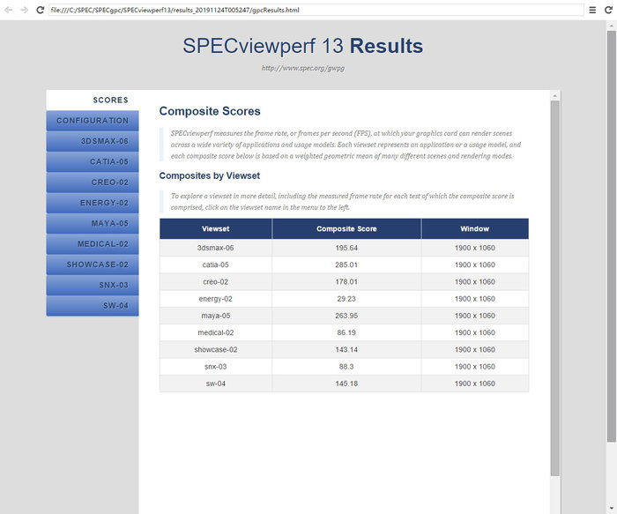This screenshot has width=617, height=514.
Task: Click the Viewset column header
Action: [x=216, y=228]
